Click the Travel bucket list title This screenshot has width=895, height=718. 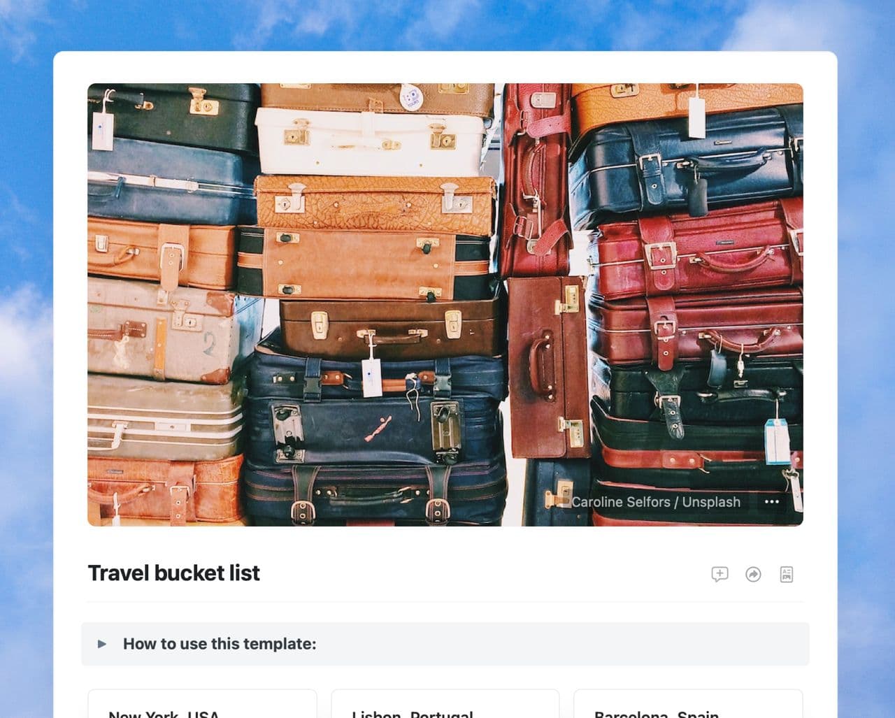173,573
